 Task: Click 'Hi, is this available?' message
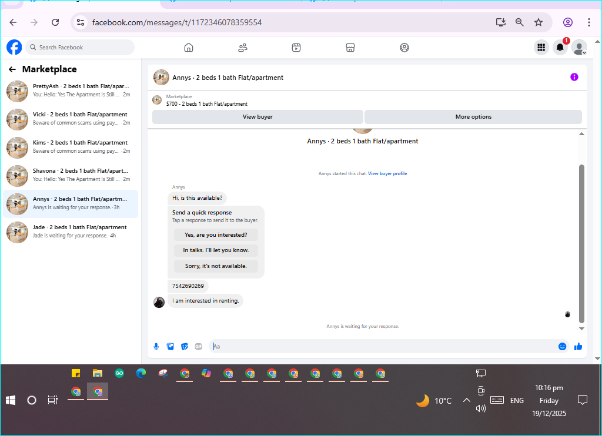[198, 198]
